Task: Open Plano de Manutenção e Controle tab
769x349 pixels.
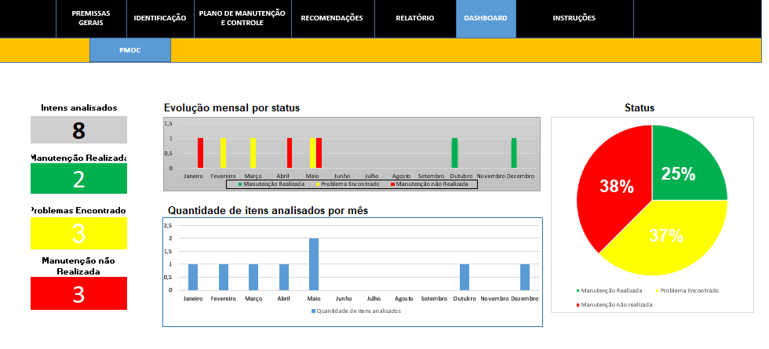Action: tap(242, 19)
